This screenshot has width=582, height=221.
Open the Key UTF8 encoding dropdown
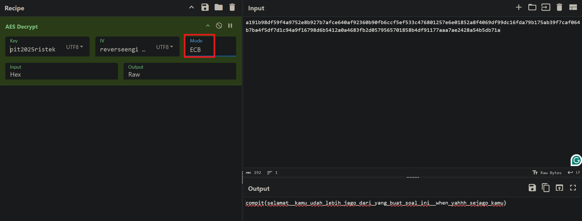coord(75,47)
